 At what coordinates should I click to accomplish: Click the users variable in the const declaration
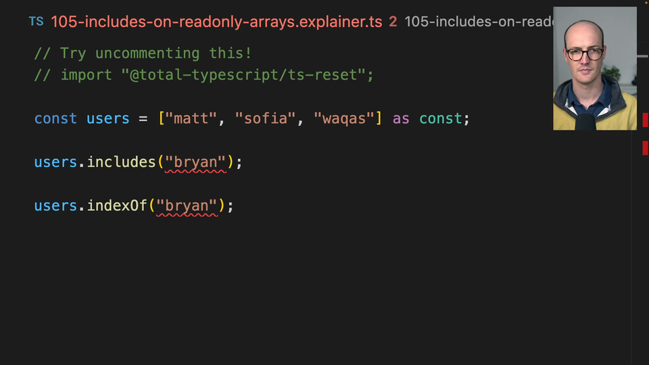[x=107, y=119]
